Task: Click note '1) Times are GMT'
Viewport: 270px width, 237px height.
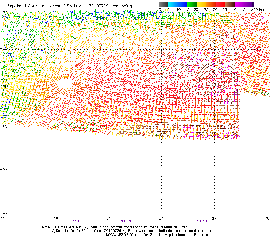Action: (x=68, y=227)
